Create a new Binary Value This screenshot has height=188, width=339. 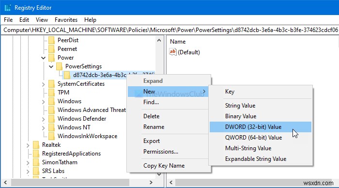click(x=261, y=116)
